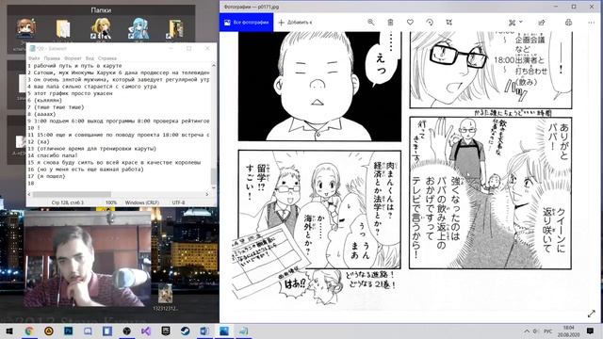The height and width of the screenshot is (339, 603).
Task: Toggle fullscreen with the diagonal arrow icon
Action: (592, 314)
